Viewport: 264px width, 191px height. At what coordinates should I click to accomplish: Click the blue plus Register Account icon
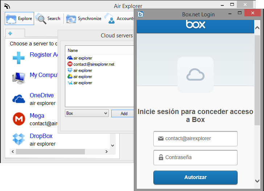pyautogui.click(x=18, y=58)
